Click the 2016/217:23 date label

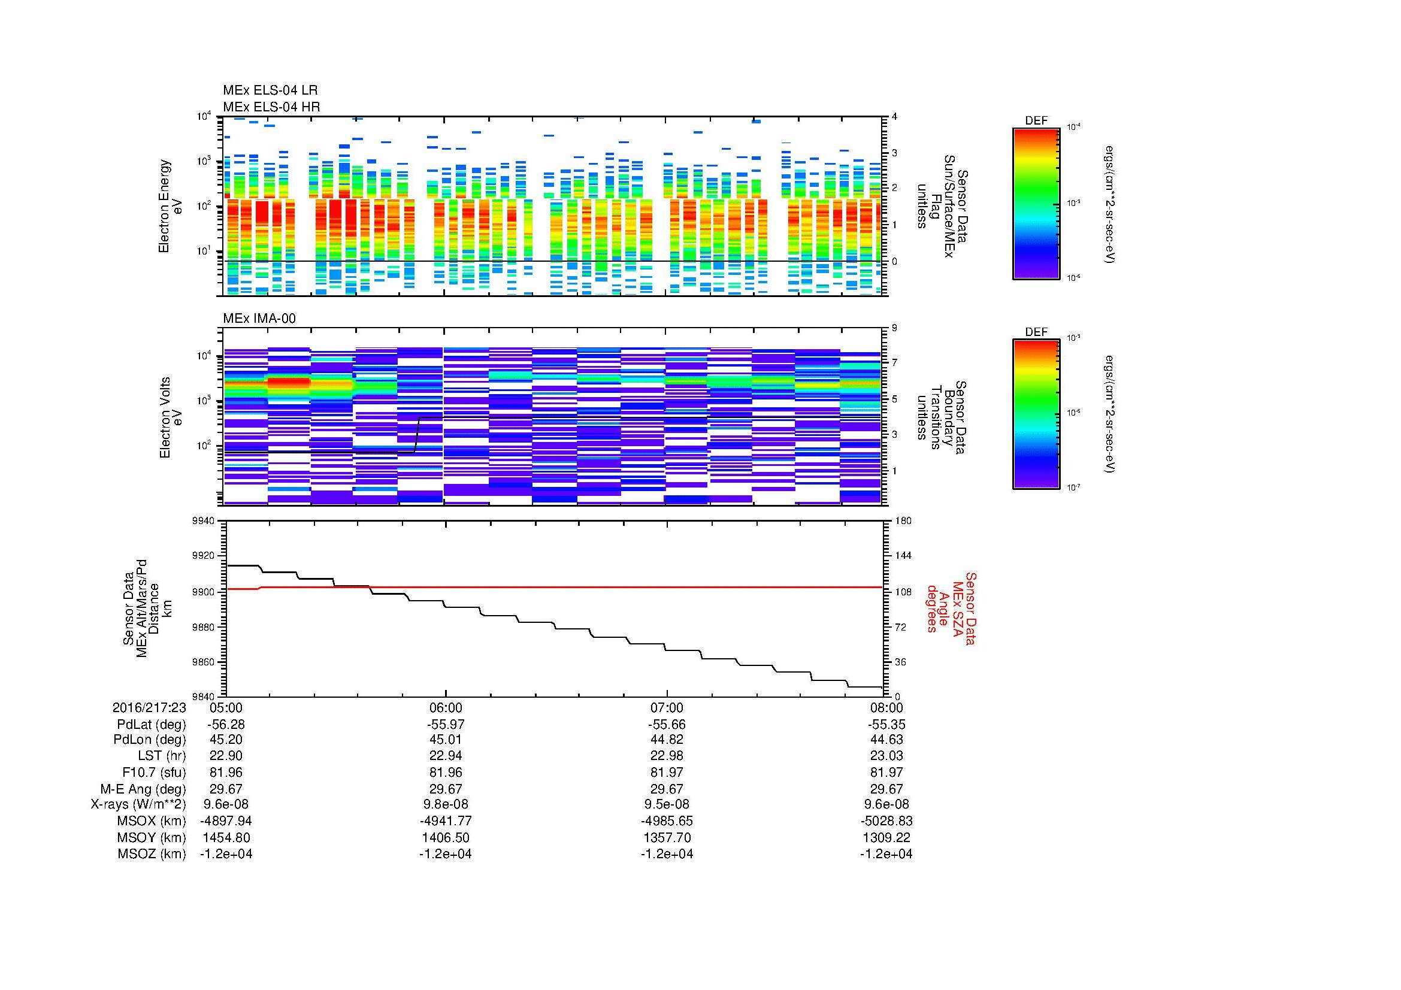point(149,707)
